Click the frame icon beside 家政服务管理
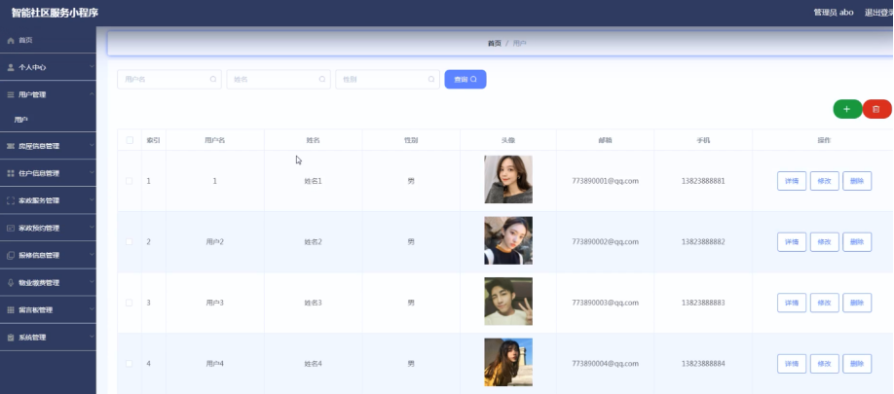 point(11,200)
